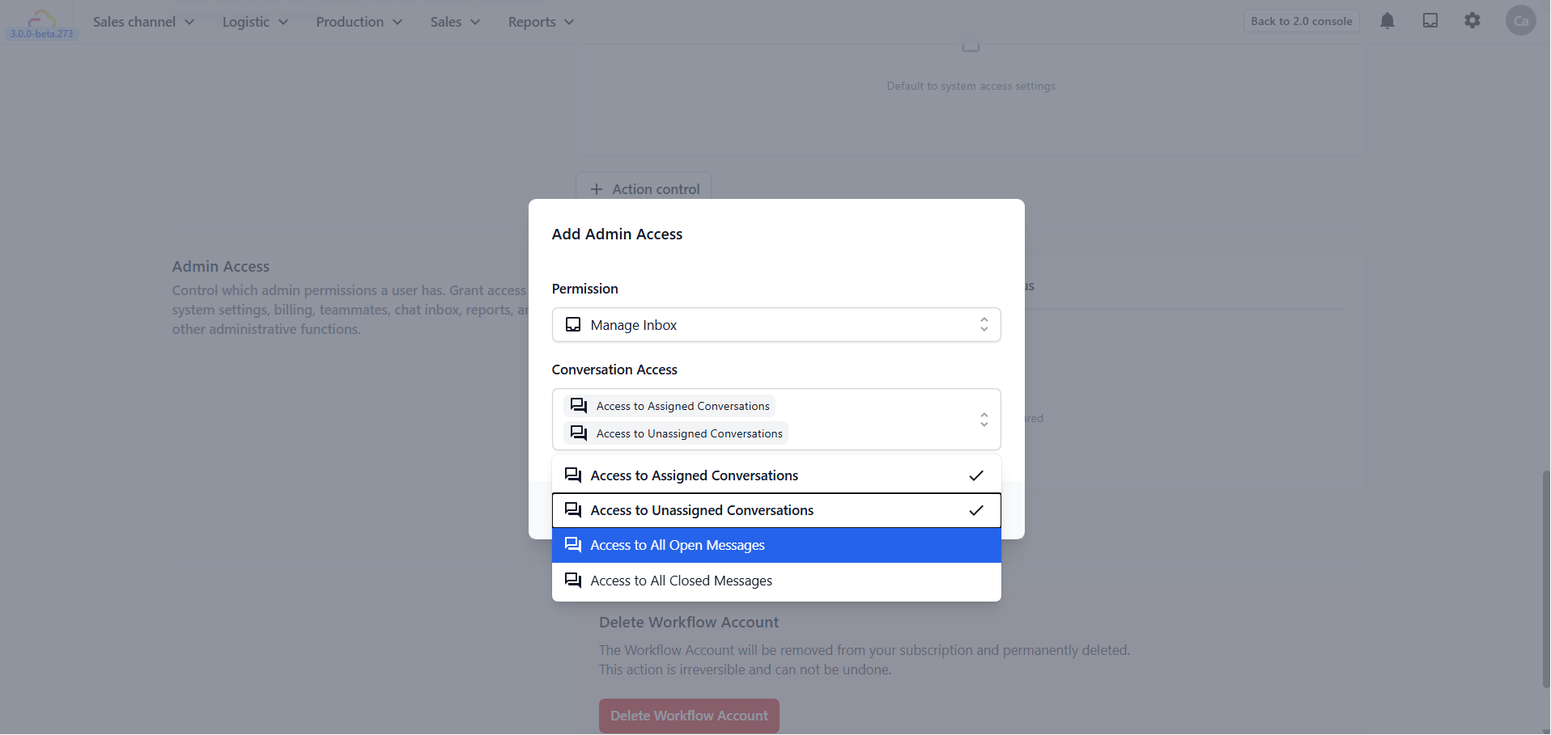Click Access to Unassigned Conversations selected chip
Image resolution: width=1551 pixels, height=735 pixels.
[676, 433]
